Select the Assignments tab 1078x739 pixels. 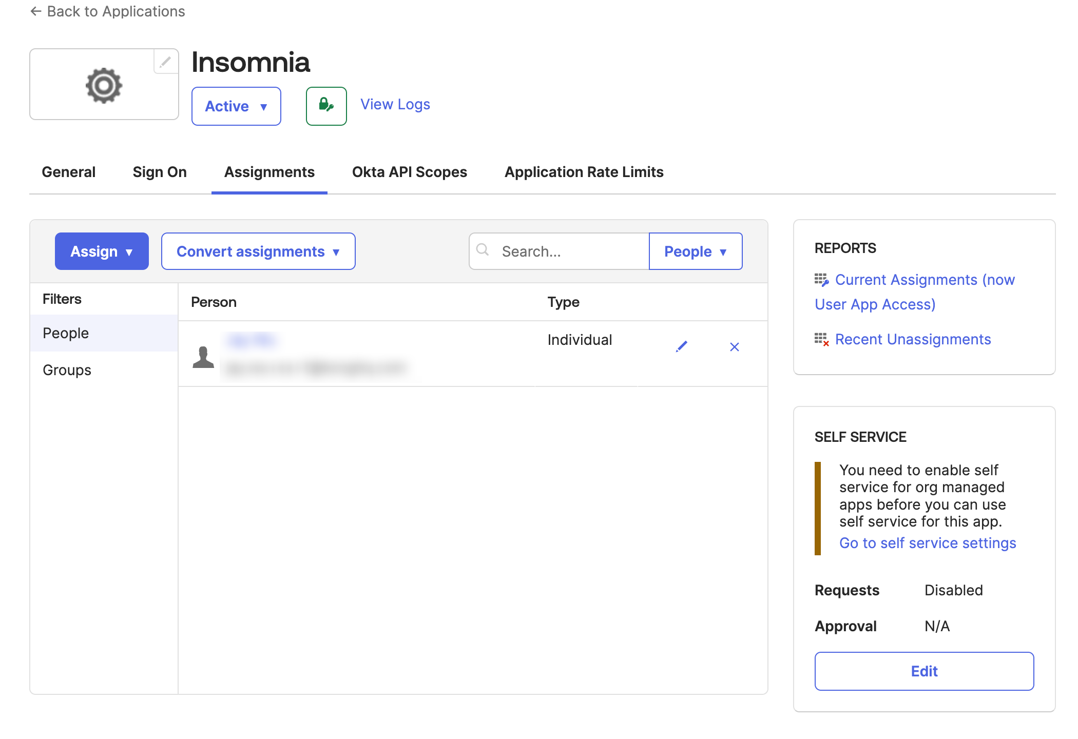(x=269, y=172)
